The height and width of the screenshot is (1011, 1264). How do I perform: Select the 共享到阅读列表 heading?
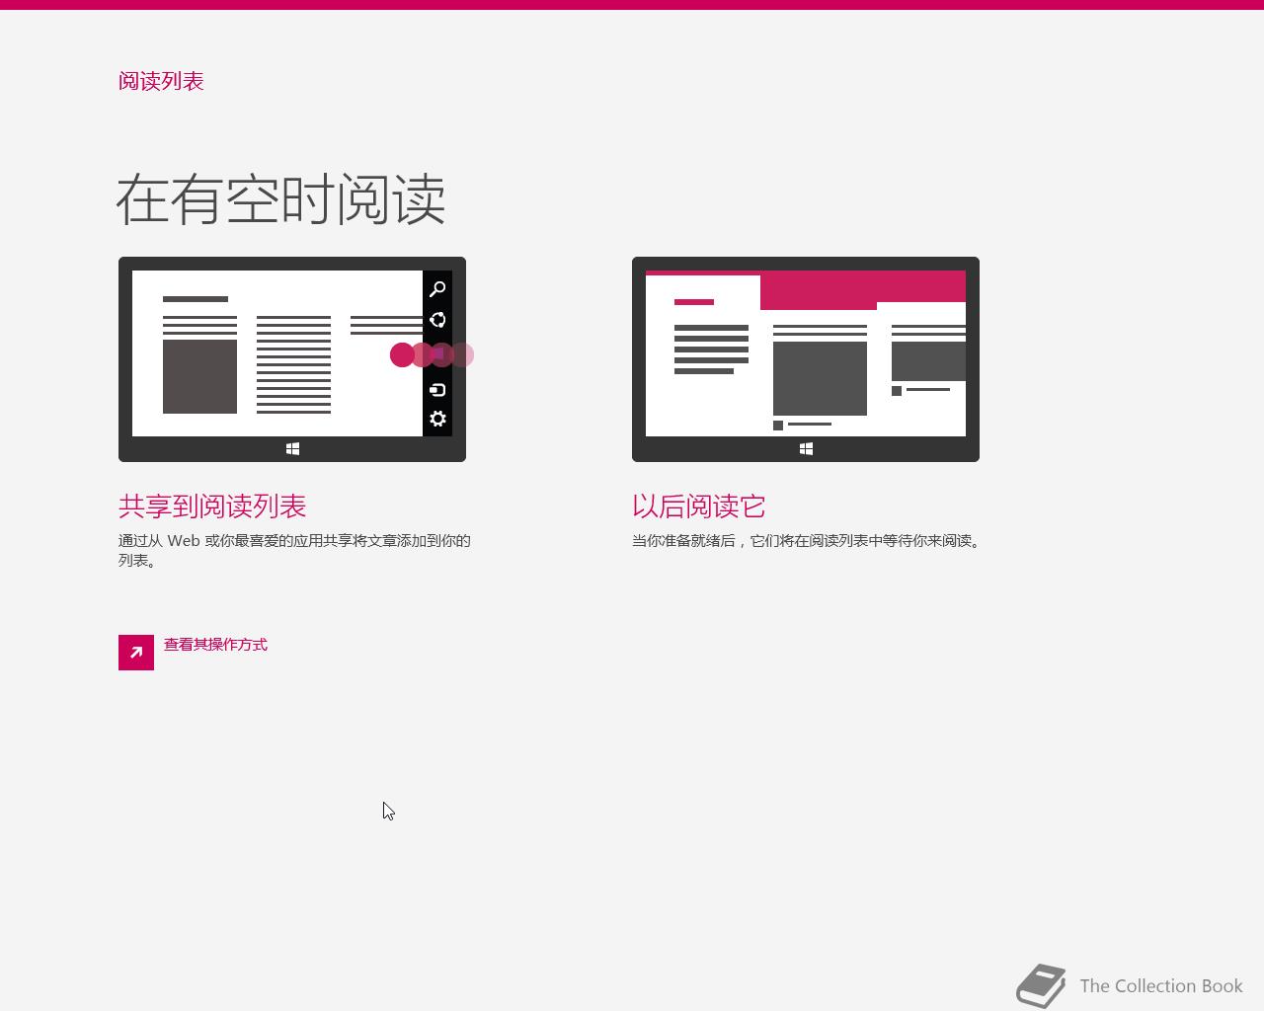pyautogui.click(x=212, y=506)
